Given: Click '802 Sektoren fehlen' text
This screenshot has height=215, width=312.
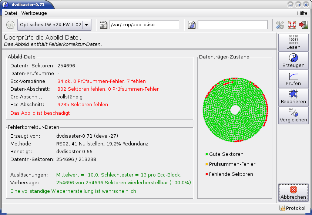Looking at the screenshot, I should click(81, 89).
